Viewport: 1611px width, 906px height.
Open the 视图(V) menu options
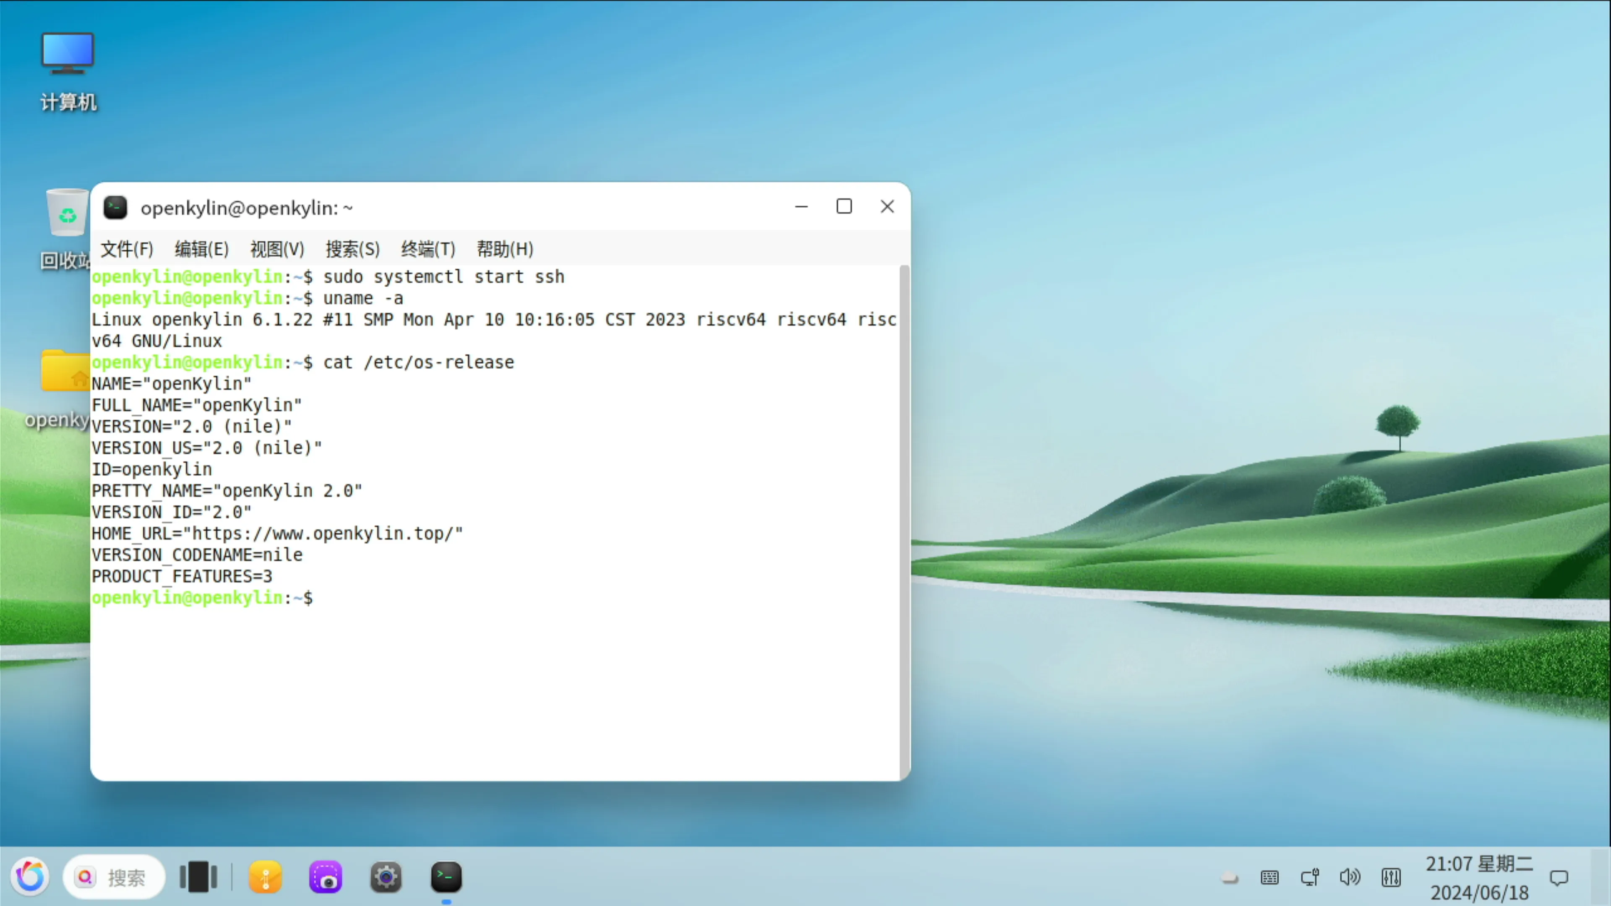coord(276,248)
